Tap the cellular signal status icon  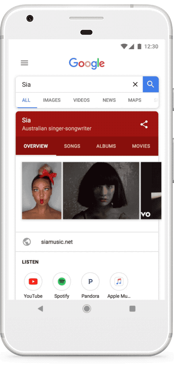(131, 46)
